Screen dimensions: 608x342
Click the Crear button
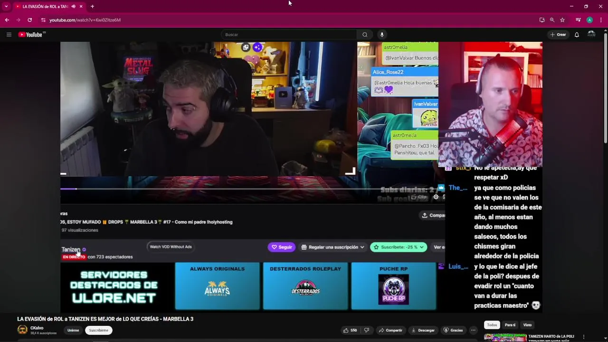click(x=558, y=35)
